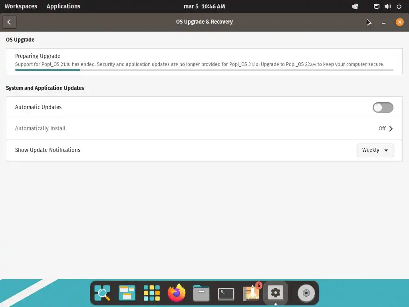Open the volume icon in top bar

click(387, 6)
